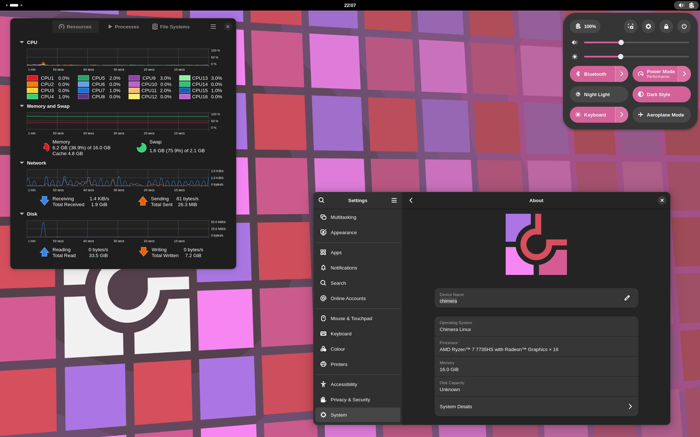Click the Memory pie chart color

pyautogui.click(x=46, y=147)
